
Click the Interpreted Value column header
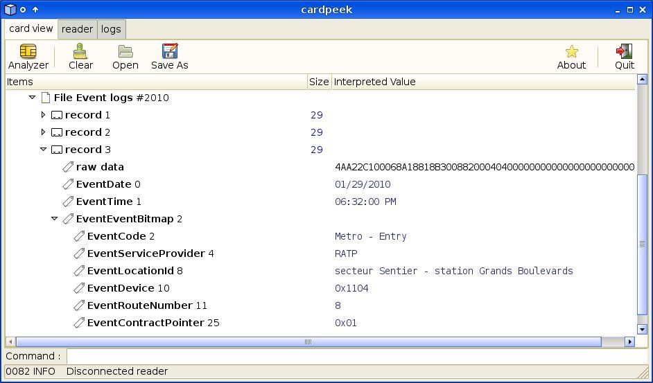coord(482,82)
